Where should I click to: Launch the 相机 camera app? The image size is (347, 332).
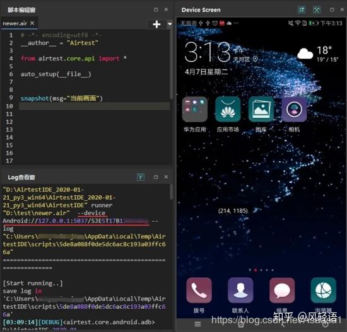tap(295, 109)
